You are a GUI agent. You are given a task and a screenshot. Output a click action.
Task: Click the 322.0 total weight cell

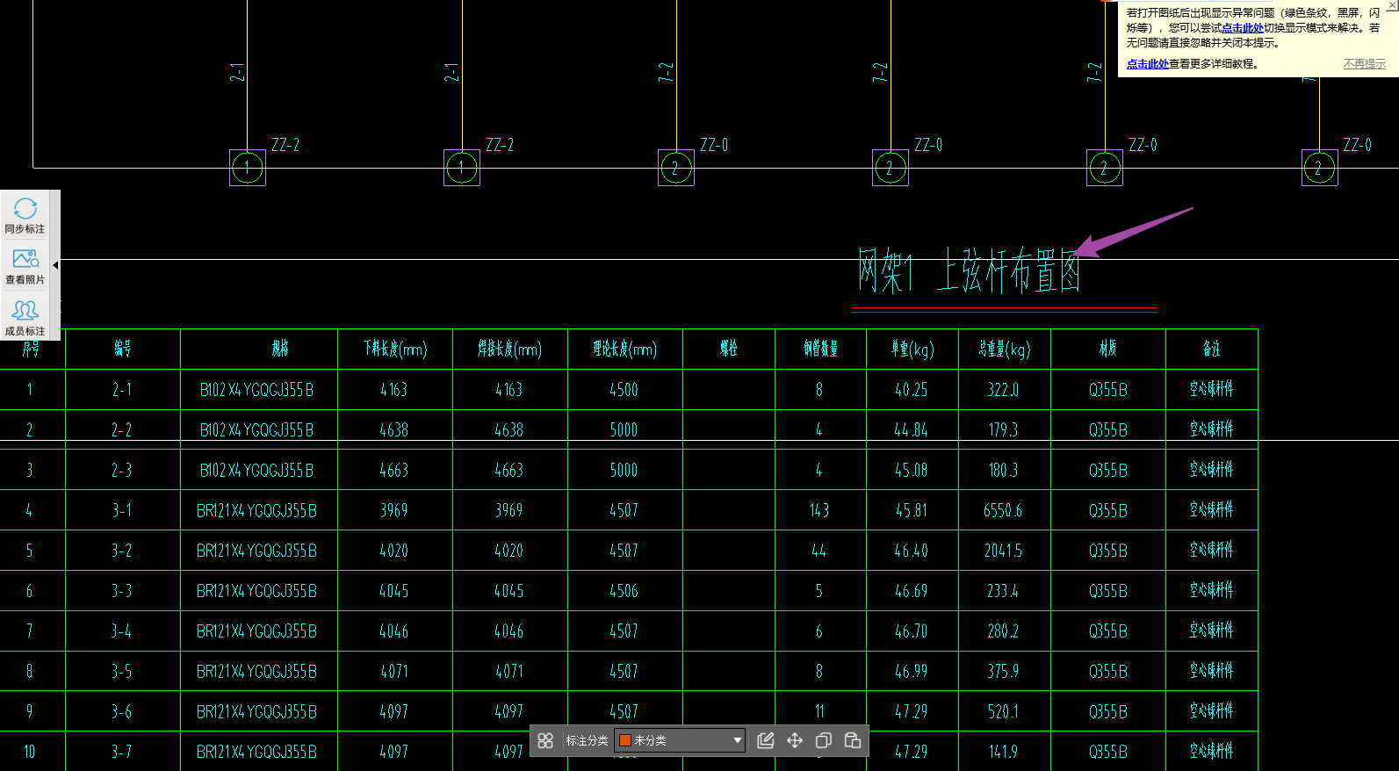click(1003, 389)
